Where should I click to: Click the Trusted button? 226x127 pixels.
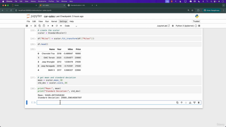point(196,21)
